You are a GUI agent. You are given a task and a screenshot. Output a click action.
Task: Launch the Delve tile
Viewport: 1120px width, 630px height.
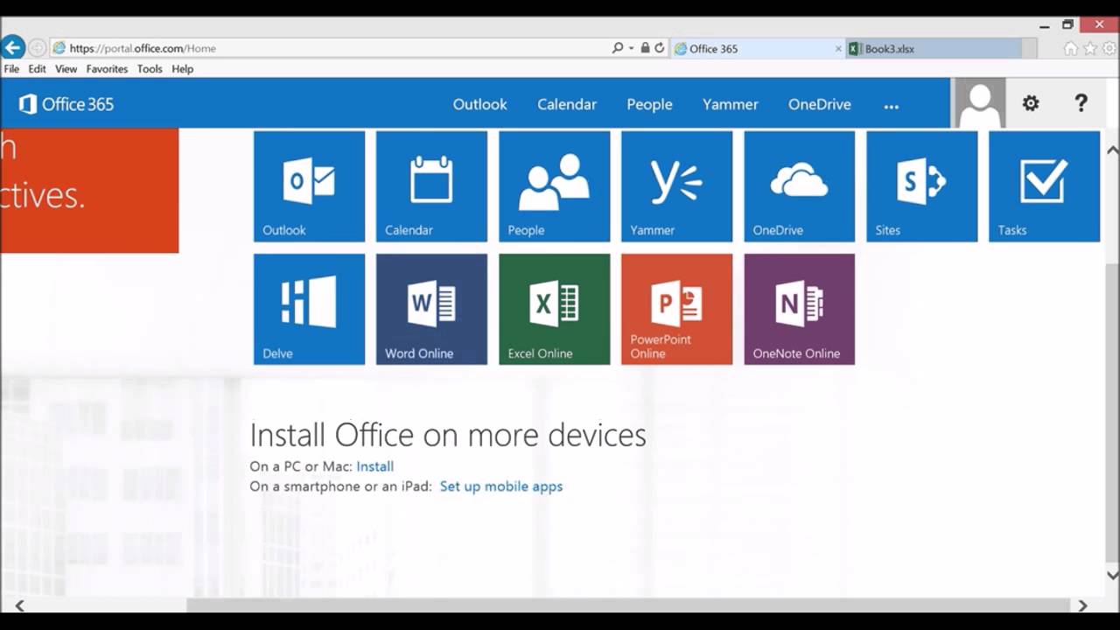click(x=309, y=309)
